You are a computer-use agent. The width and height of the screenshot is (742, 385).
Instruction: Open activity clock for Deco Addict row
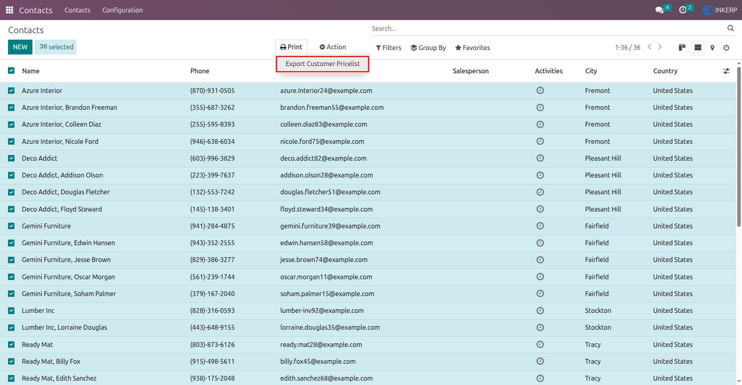coord(540,158)
